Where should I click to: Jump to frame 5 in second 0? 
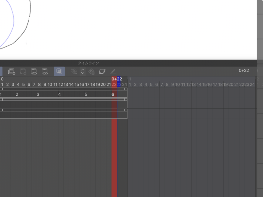24,85
